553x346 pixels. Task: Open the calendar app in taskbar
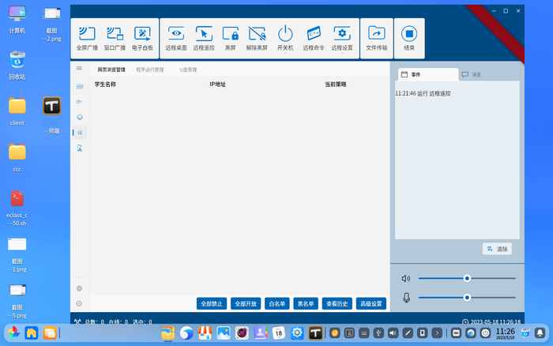(x=279, y=333)
